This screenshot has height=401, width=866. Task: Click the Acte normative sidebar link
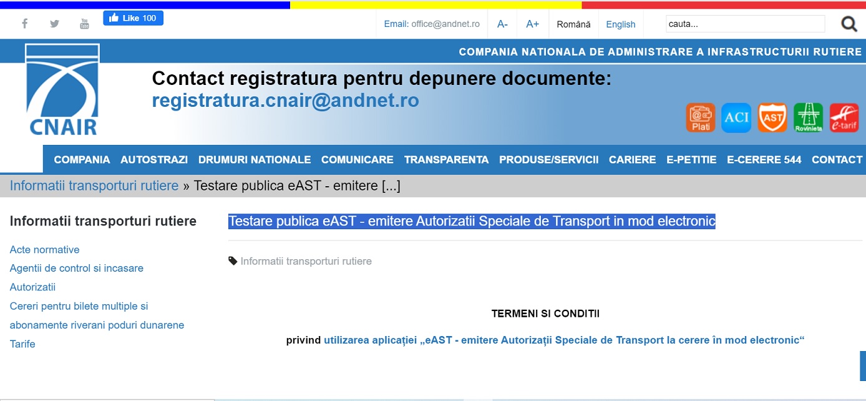tap(45, 250)
